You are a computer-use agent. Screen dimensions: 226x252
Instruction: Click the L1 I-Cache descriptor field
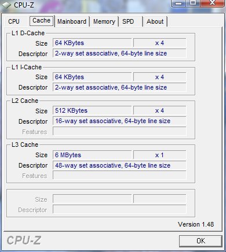119,87
